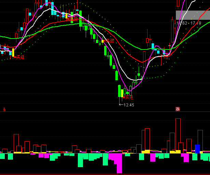Click the arrow pointing to the 12.45 low
This screenshot has width=210, height=175.
120,104
